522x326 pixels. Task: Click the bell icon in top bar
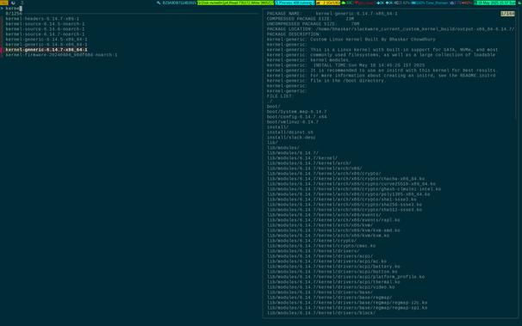(x=22, y=3)
